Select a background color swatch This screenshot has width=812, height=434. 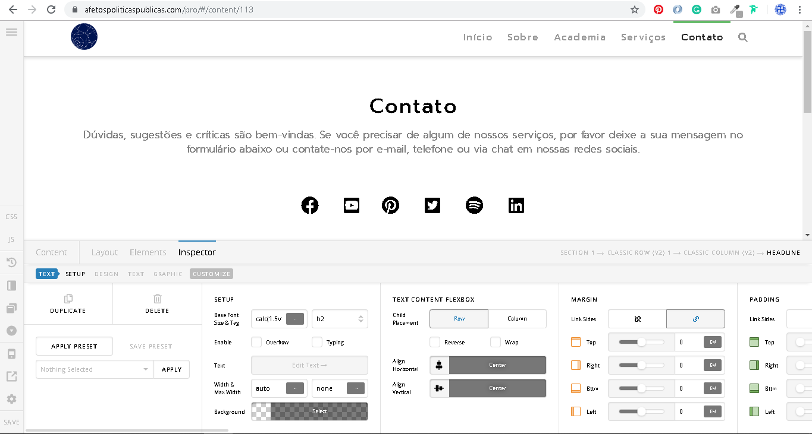(309, 411)
